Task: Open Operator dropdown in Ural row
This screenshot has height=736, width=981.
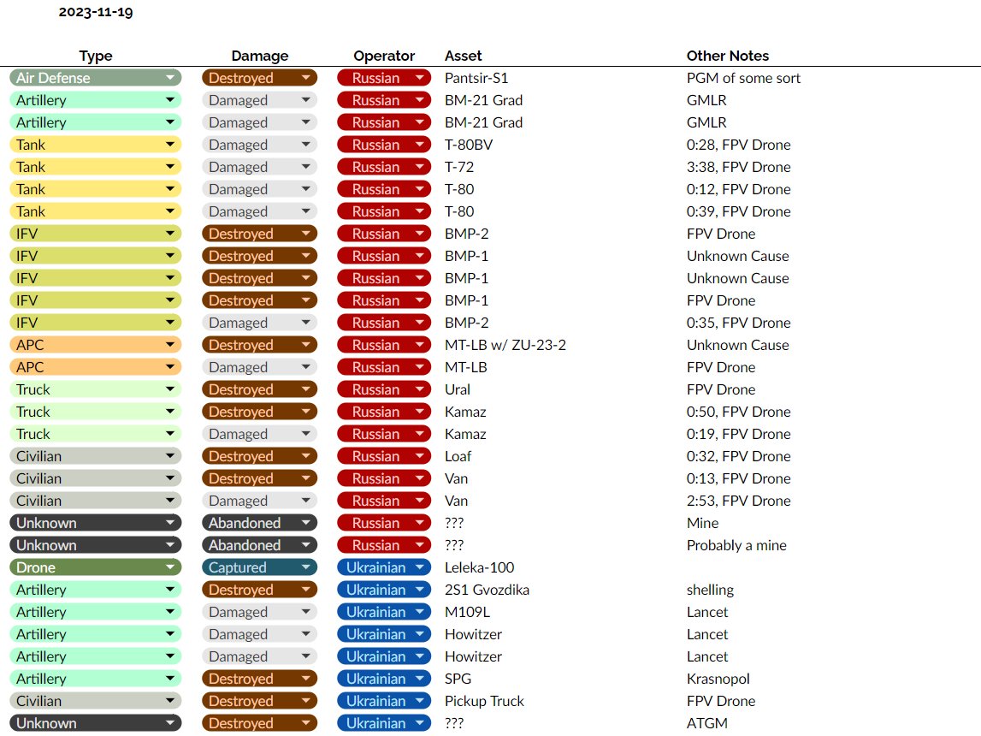Action: coord(384,389)
